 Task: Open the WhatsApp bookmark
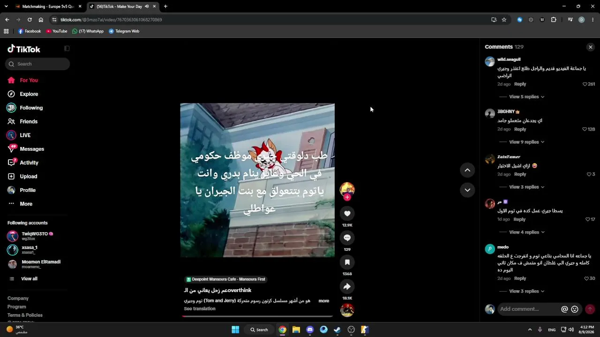pyautogui.click(x=88, y=31)
